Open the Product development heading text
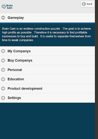98x139 pixels. [25, 89]
